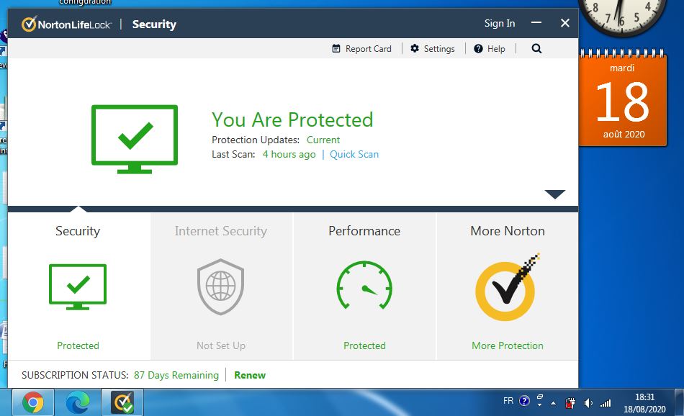Click the network signal tray icon
The height and width of the screenshot is (416, 684).
(606, 403)
